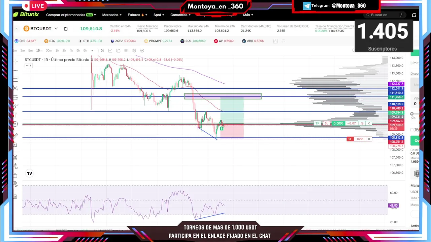Open the Ganancias dropdown menu
This screenshot has height=242, width=431.
tap(180, 15)
